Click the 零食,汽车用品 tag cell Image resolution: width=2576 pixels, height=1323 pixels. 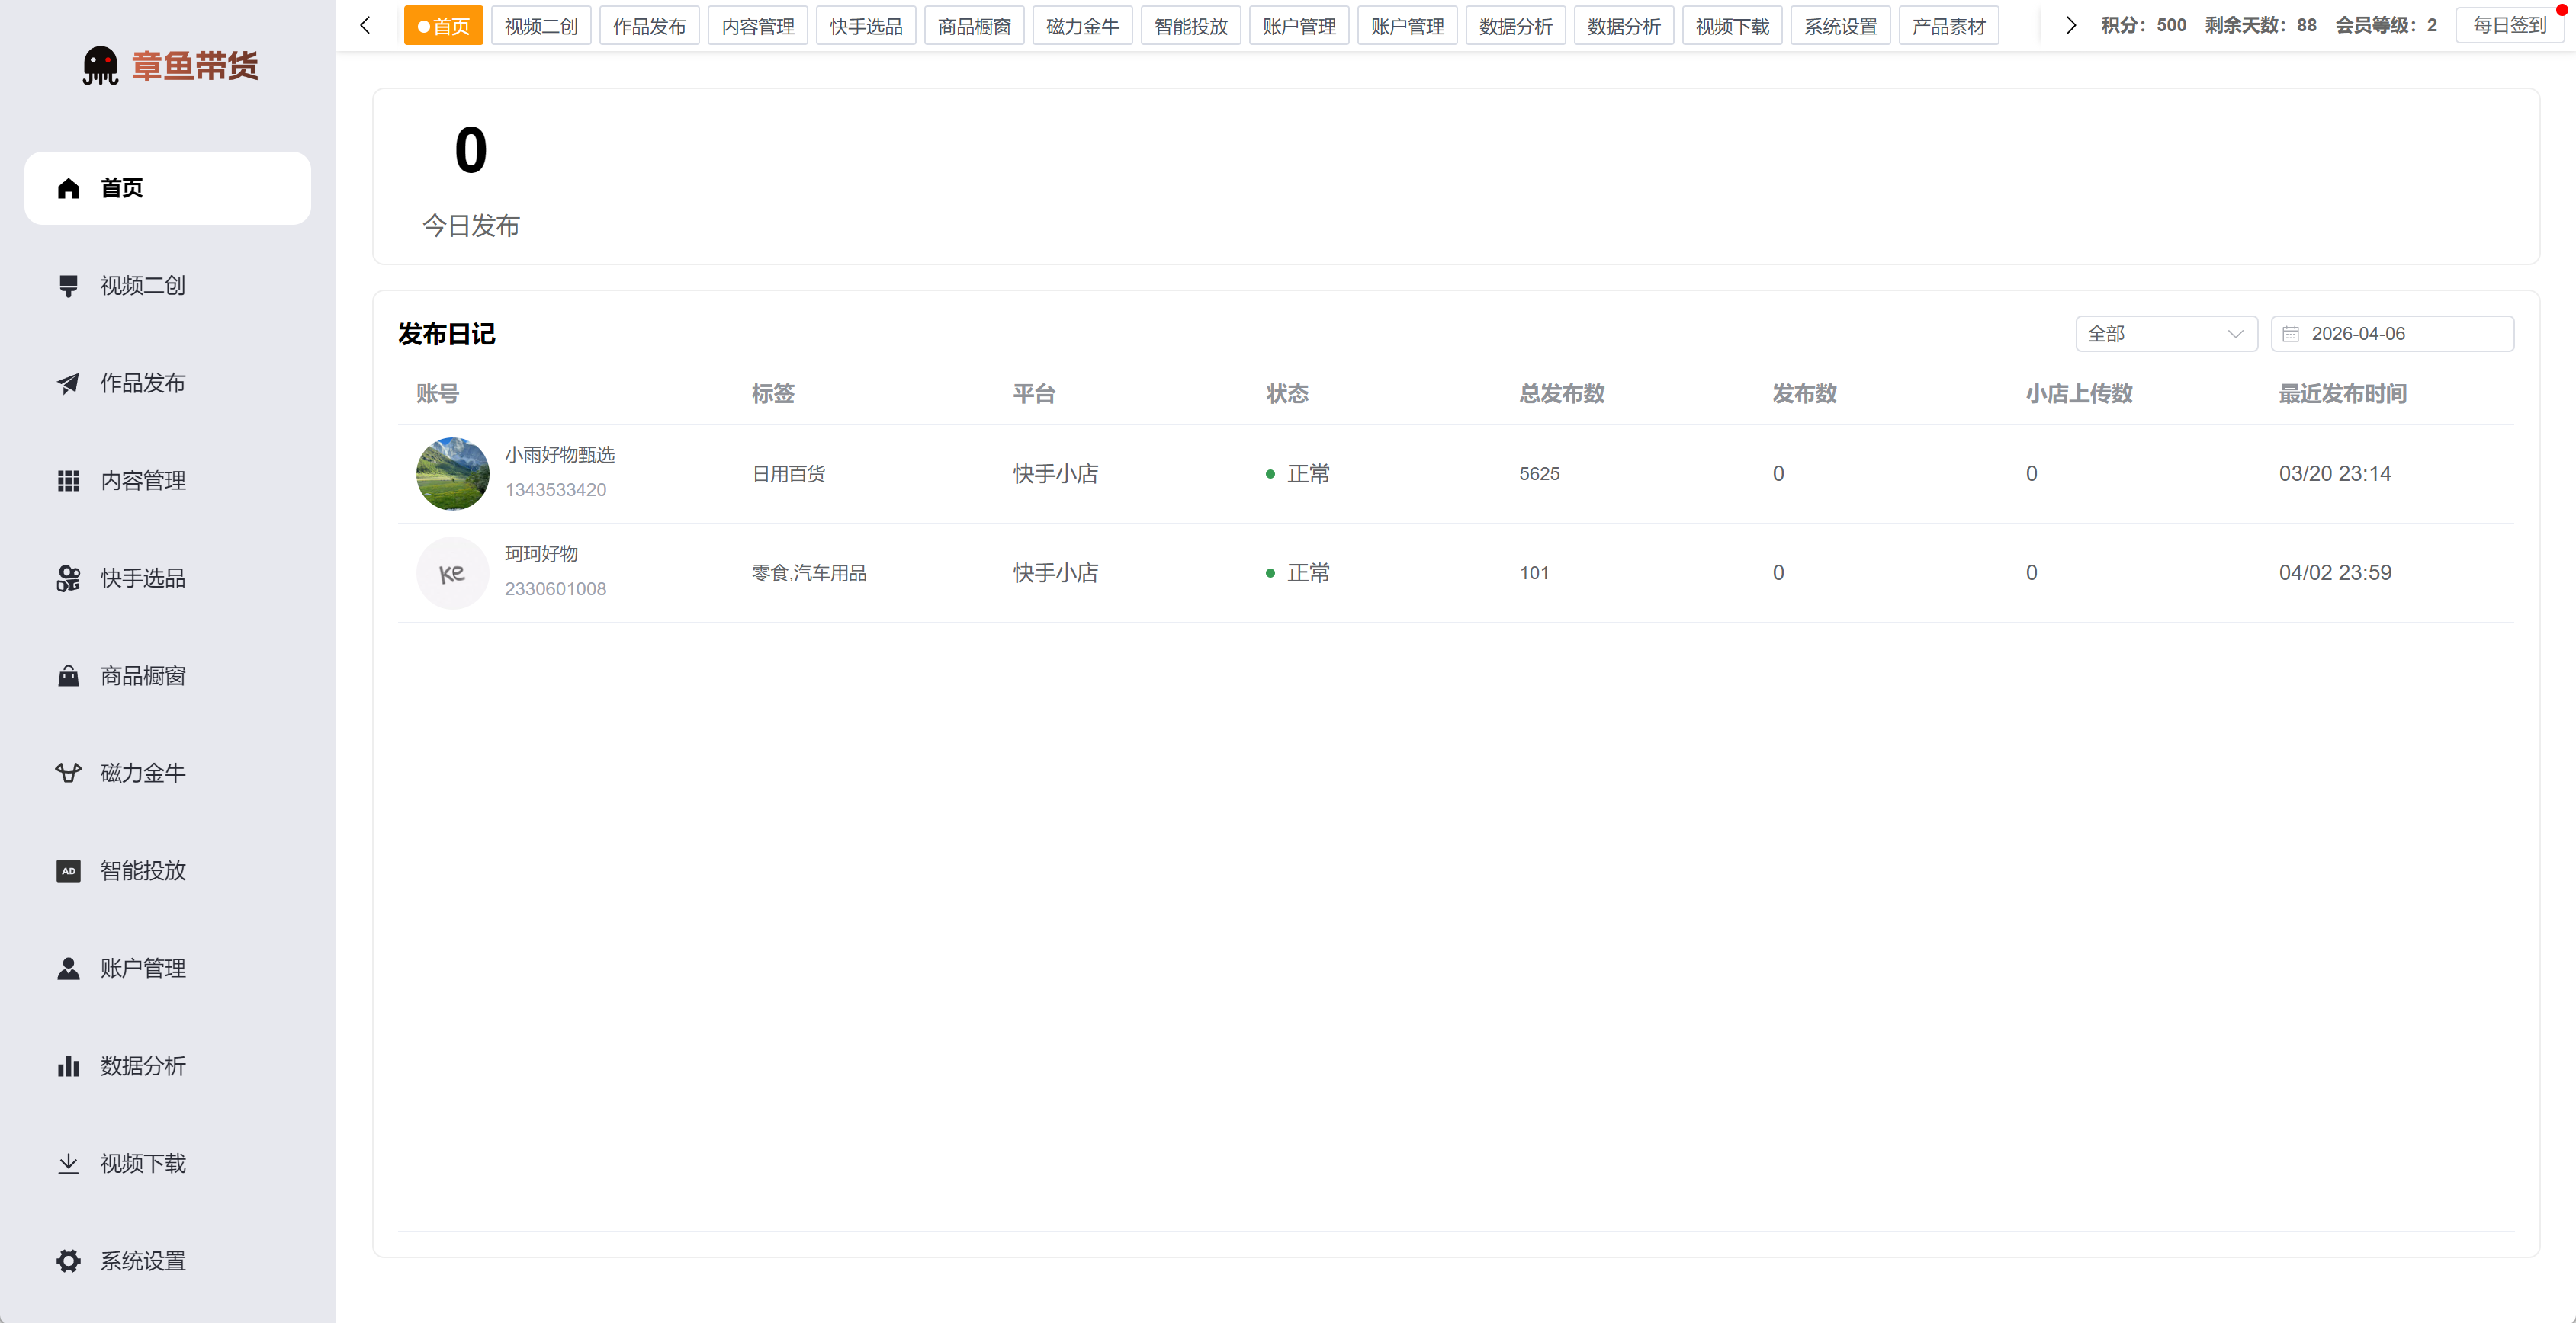pyautogui.click(x=809, y=572)
